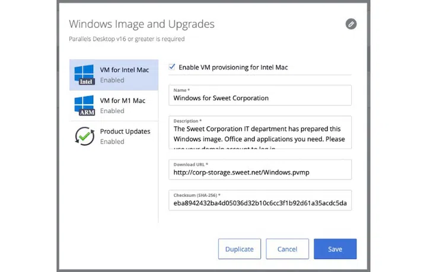
Task: Click the 'Enable VM provisioning for Intel Mac' label text
Action: tap(233, 68)
